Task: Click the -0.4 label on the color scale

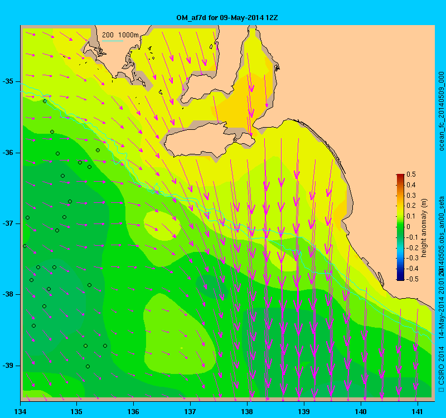Action: [412, 269]
